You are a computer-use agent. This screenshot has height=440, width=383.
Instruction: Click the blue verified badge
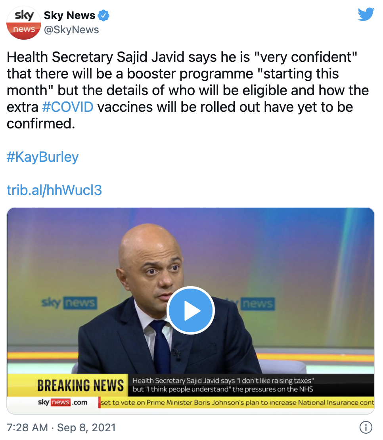click(x=103, y=15)
